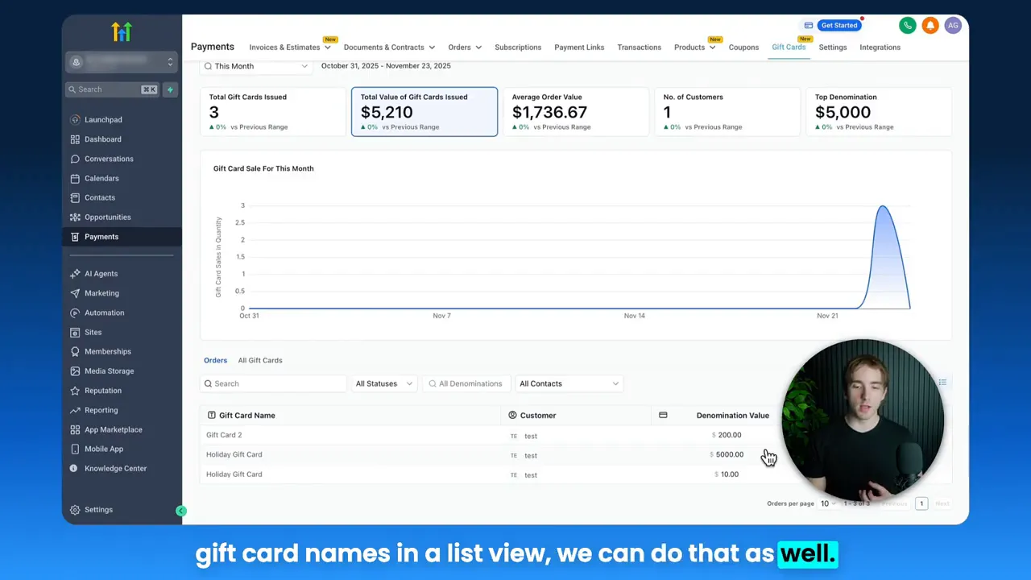This screenshot has width=1031, height=580.
Task: Open the Dashboard sidebar item
Action: (x=102, y=139)
